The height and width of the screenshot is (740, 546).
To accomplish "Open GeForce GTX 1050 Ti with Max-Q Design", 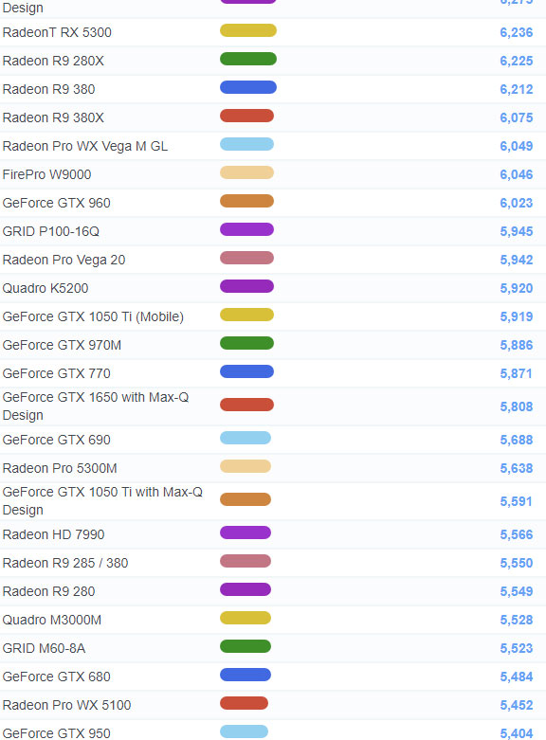I will 102,501.
